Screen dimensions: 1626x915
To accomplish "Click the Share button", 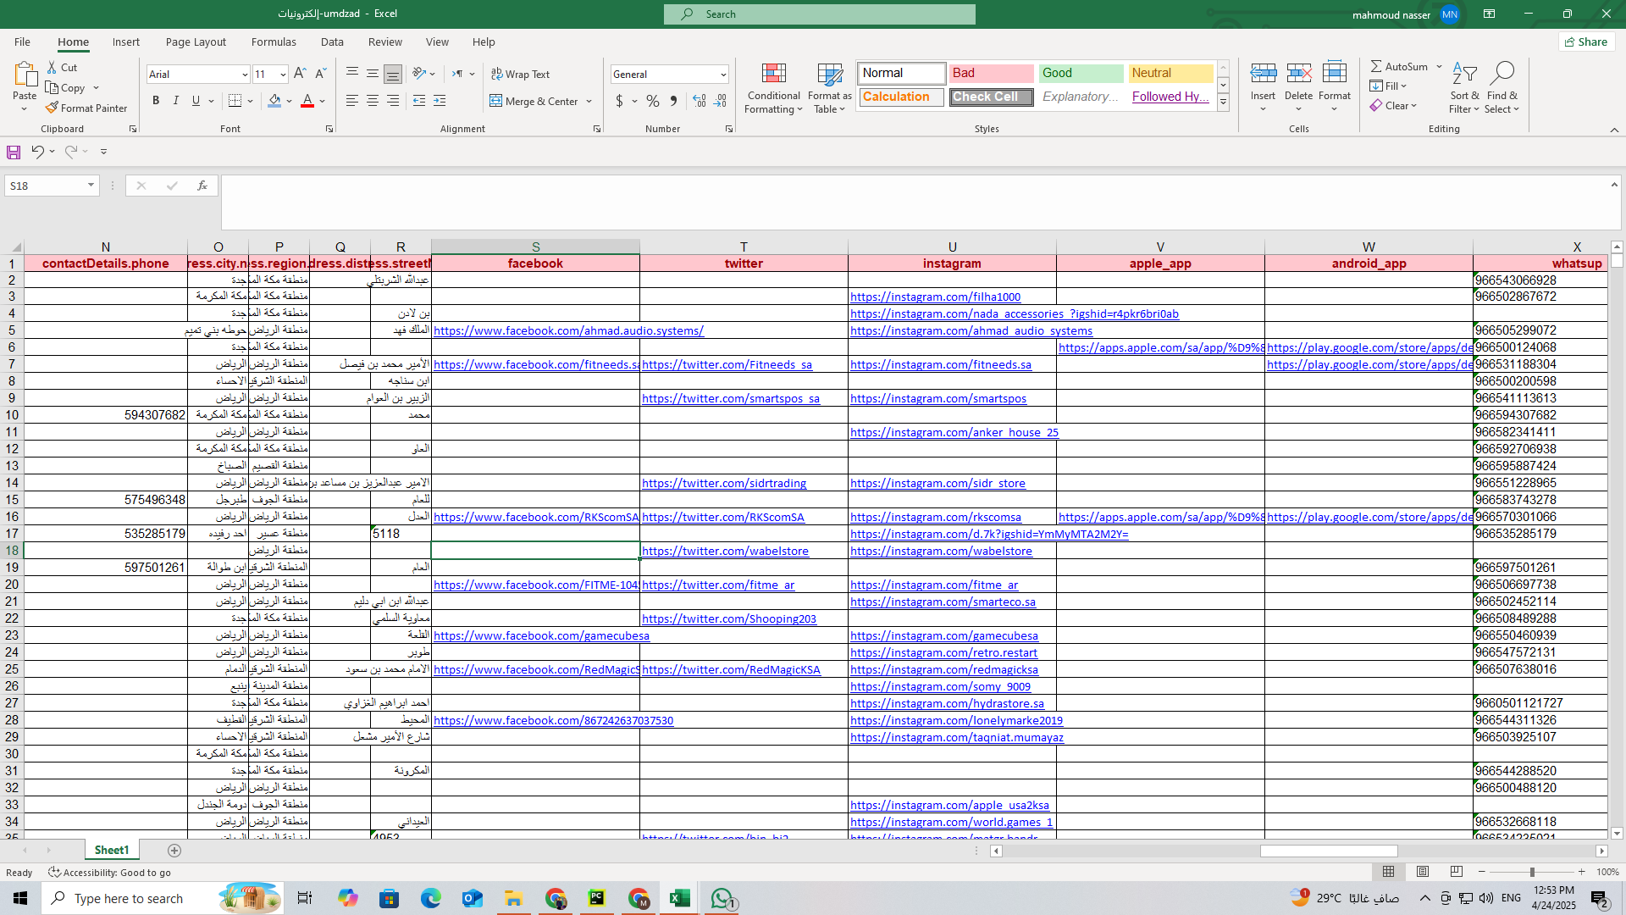I will coord(1586,42).
